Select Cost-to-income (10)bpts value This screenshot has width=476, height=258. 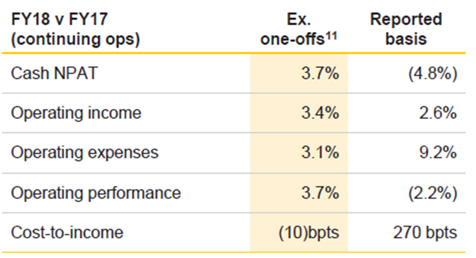[309, 233]
